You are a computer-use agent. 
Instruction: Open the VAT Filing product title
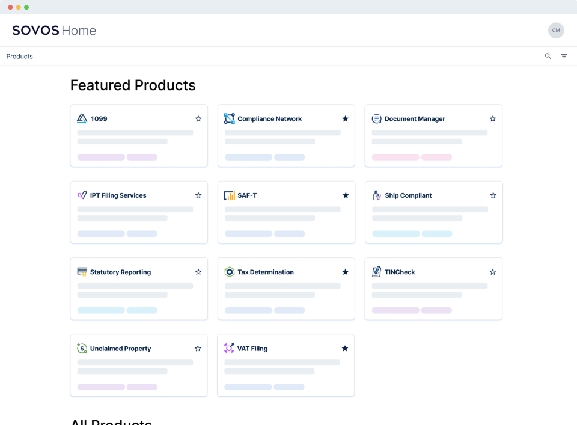point(252,349)
